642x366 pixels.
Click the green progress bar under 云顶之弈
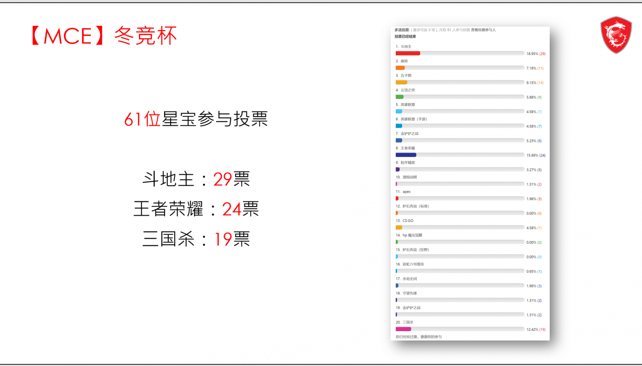(x=399, y=97)
